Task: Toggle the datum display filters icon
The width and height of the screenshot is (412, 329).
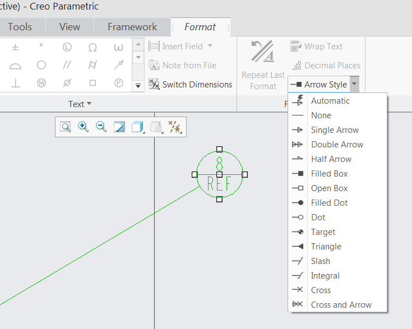Action: [x=175, y=127]
